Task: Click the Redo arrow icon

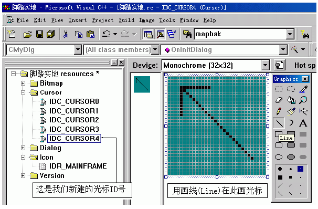Action: pyautogui.click(x=125, y=34)
